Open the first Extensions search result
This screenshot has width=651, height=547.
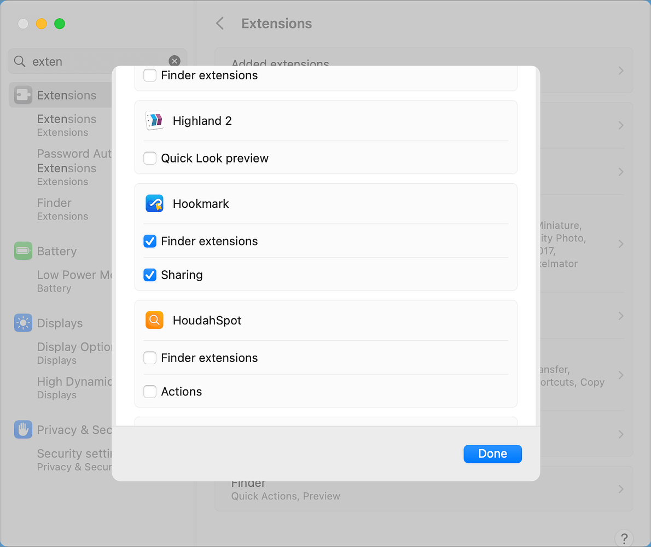tap(66, 125)
